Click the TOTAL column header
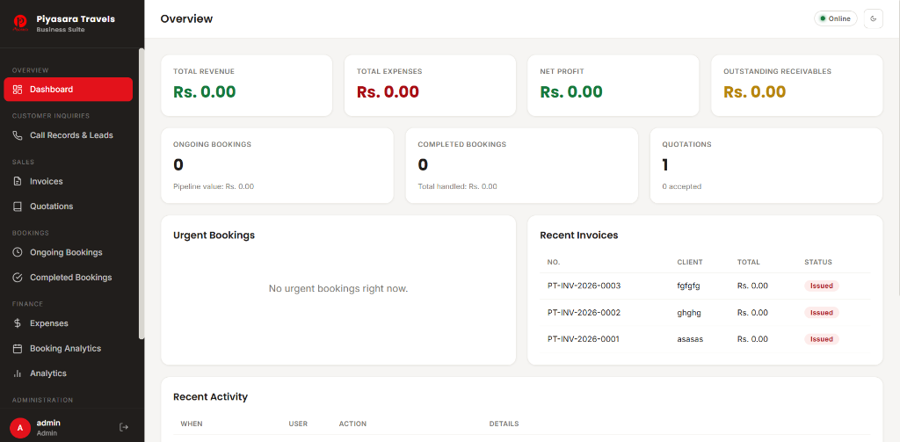The width and height of the screenshot is (900, 442). (x=749, y=263)
